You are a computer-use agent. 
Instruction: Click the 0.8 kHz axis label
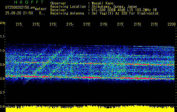pos(2,78)
